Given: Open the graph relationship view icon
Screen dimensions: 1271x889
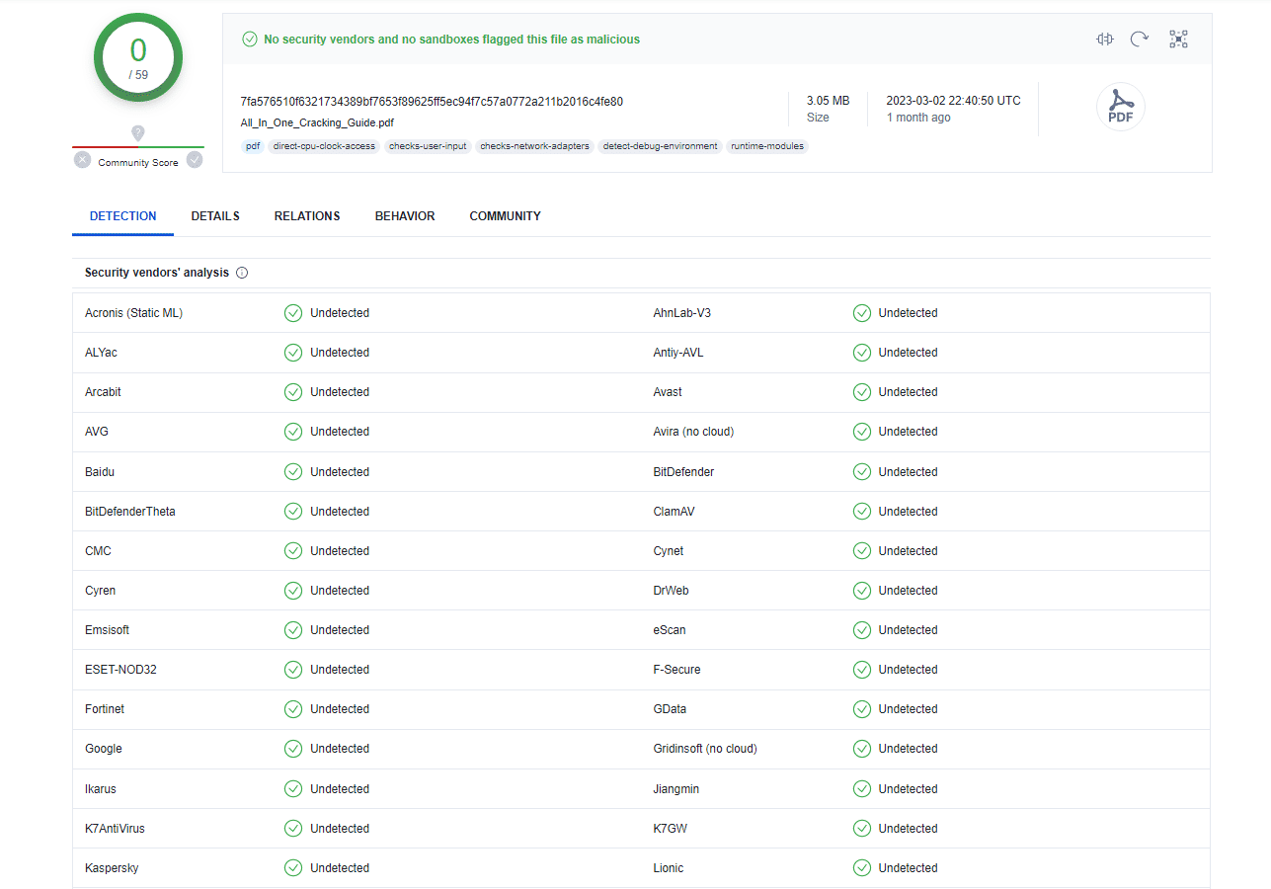Looking at the screenshot, I should pos(1178,39).
